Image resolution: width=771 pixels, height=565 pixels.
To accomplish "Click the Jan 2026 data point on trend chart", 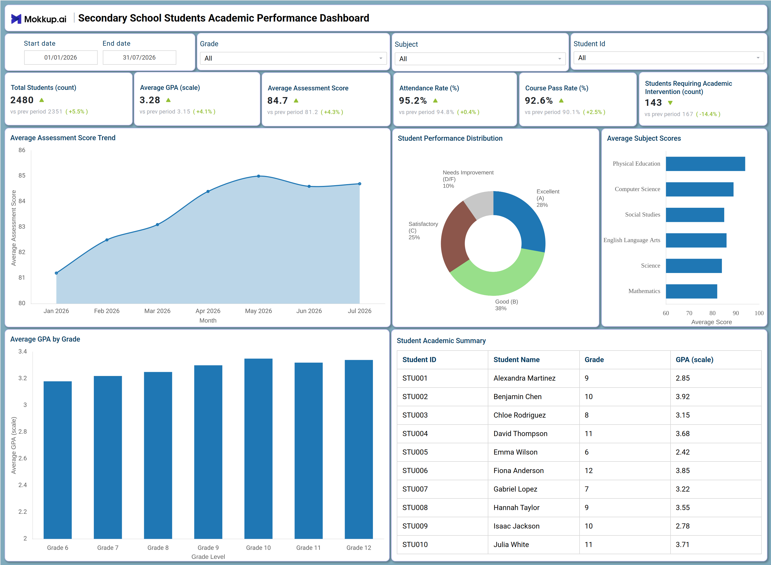I will click(x=57, y=273).
